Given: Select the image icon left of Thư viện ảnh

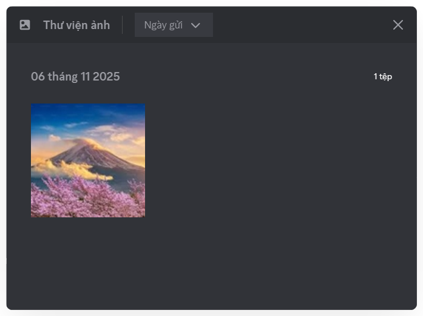Looking at the screenshot, I should click(x=25, y=25).
